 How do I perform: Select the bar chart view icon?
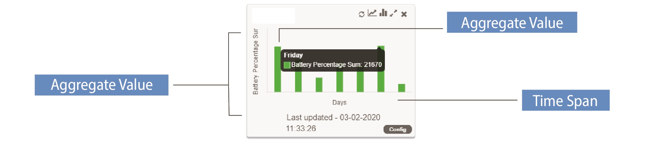pyautogui.click(x=383, y=13)
